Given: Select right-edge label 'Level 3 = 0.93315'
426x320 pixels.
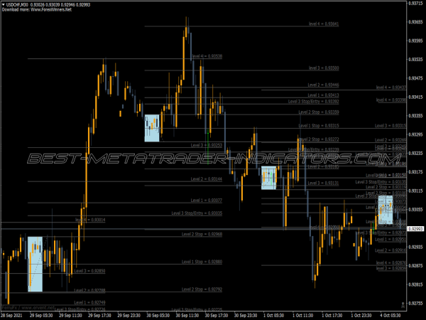Looking at the screenshot, I should (390, 126).
